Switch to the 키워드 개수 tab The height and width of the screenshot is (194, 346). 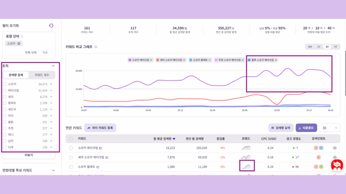(x=42, y=75)
